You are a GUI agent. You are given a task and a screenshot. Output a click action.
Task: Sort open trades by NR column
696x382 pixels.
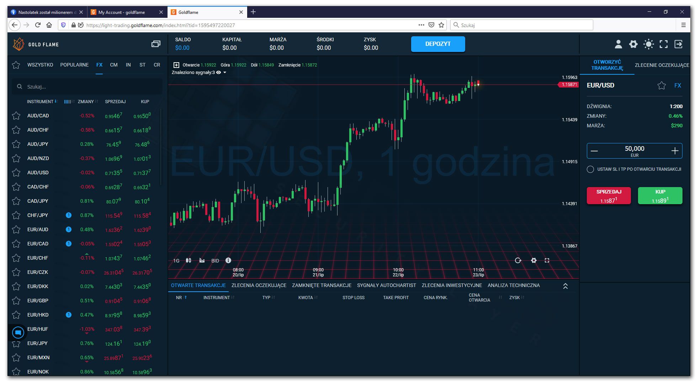[181, 298]
